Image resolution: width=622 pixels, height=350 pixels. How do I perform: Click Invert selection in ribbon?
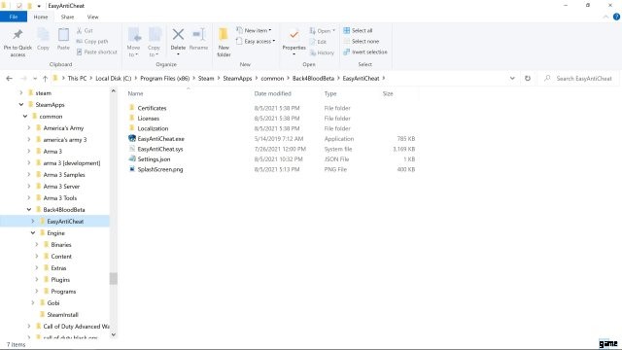click(365, 52)
